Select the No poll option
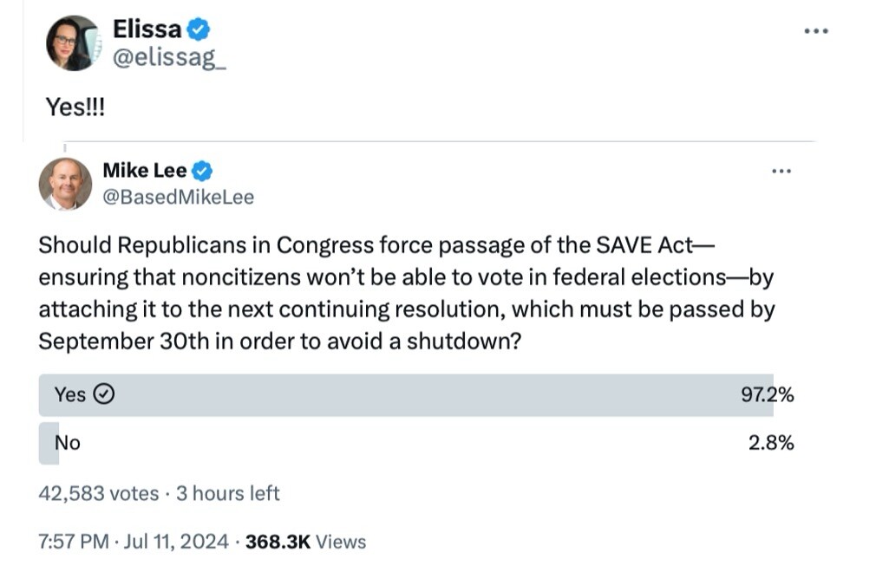This screenshot has height=572, width=876. tap(416, 443)
